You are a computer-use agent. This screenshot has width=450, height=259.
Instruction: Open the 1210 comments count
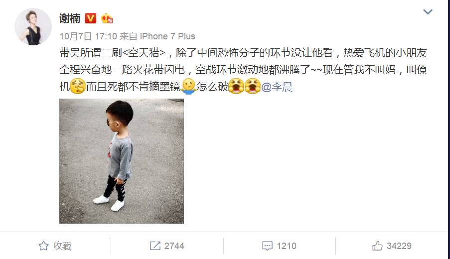[287, 246]
